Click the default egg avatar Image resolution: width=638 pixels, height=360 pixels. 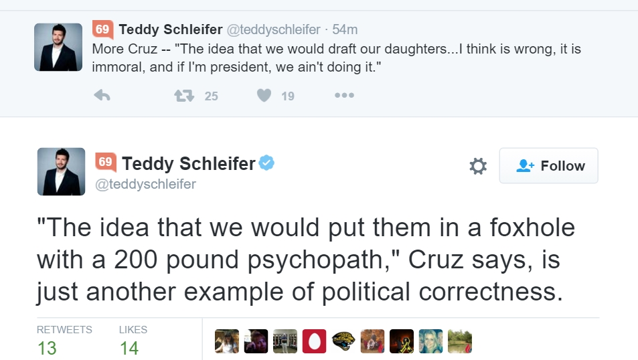tap(314, 341)
